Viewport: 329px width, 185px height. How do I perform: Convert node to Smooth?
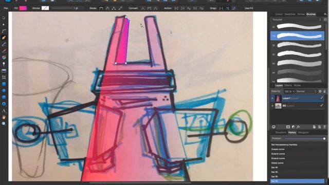point(149,8)
